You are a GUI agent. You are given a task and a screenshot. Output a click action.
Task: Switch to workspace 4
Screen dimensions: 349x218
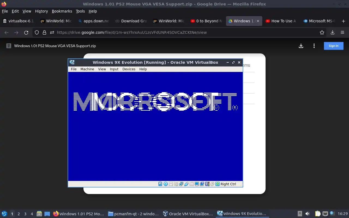tap(32, 214)
